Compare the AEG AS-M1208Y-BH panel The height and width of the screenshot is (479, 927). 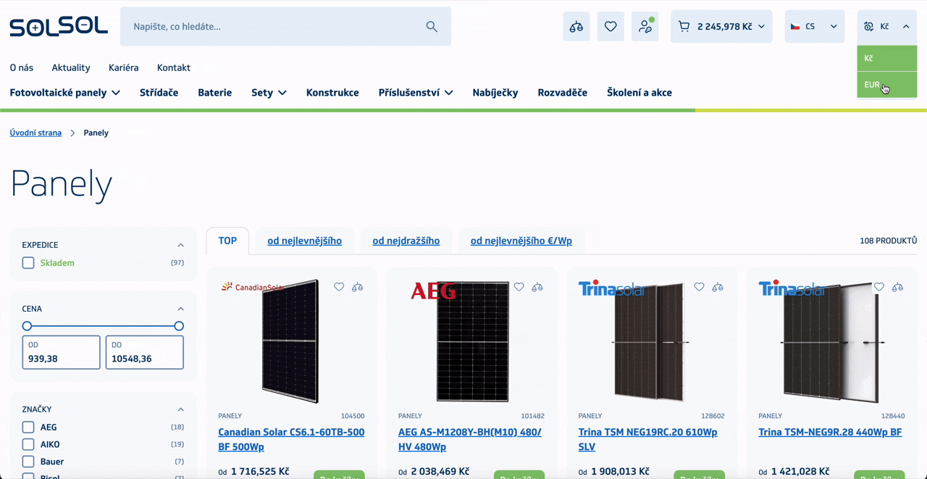pos(537,287)
